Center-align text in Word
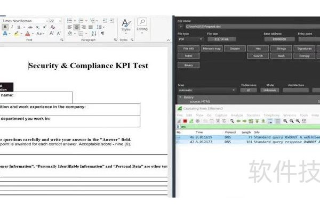Screen dimensions: 320x213 click(76, 27)
